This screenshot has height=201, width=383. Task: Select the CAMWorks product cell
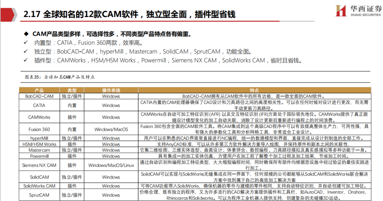(39, 117)
